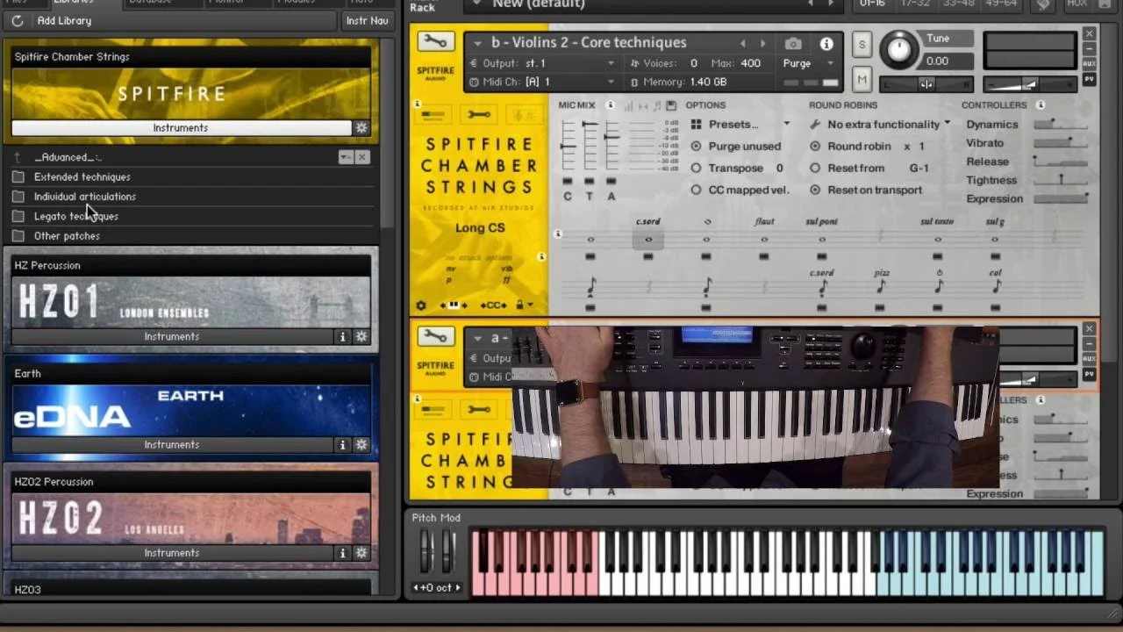Screen dimensions: 1123x632
Task: Click the Add Library button
Action: [64, 20]
